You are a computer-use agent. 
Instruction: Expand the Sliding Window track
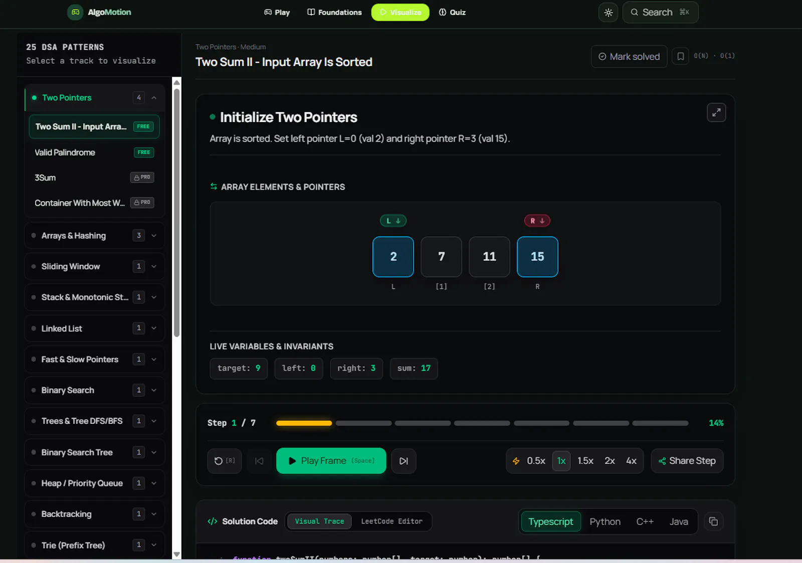[x=94, y=266]
